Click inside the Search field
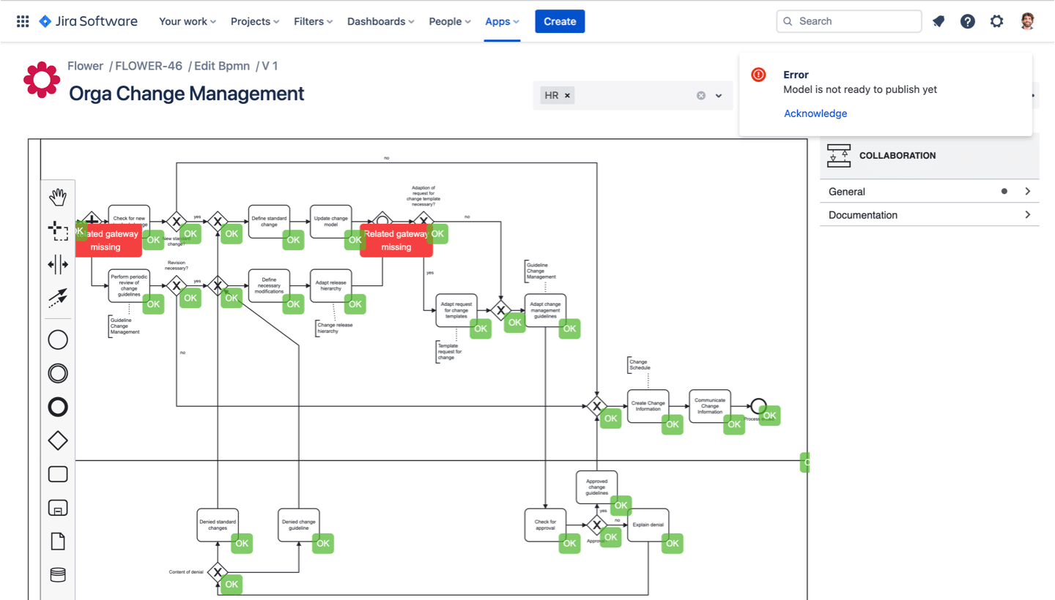 pyautogui.click(x=848, y=21)
